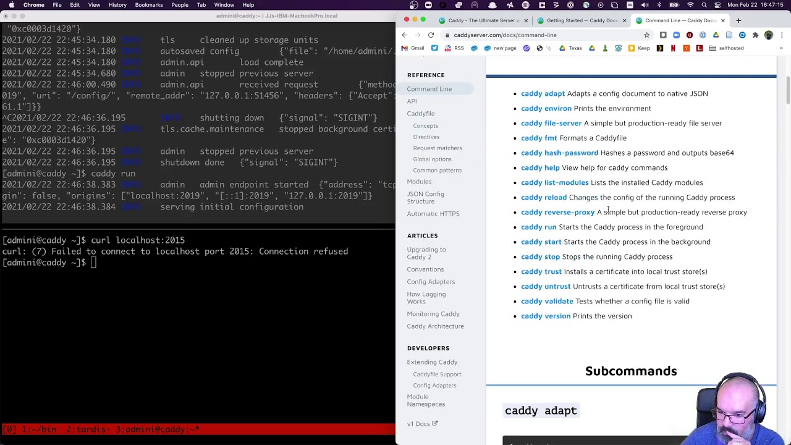
Task: Open 'Caddyfile' sidebar section
Action: click(421, 114)
